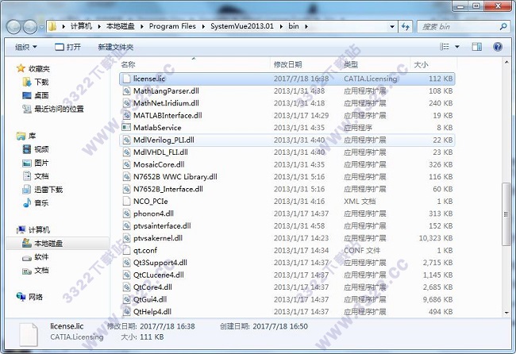Viewport: 516px width, 354px height.
Task: Click the refresh button beside address bar
Action: pyautogui.click(x=406, y=27)
